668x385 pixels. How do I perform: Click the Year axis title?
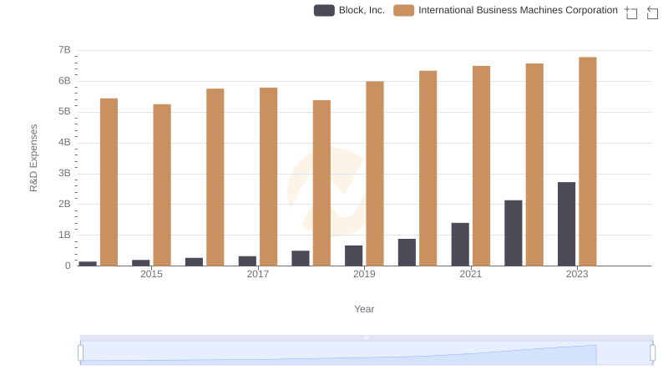click(x=364, y=309)
